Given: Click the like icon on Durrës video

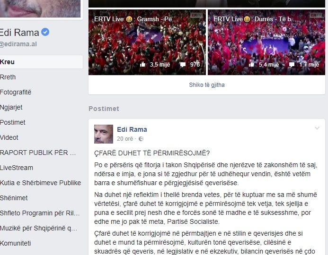Looking at the screenshot, I should 252,64.
